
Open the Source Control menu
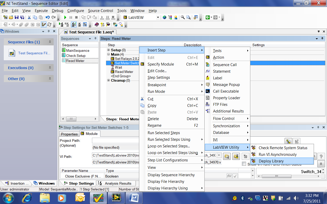click(x=100, y=11)
